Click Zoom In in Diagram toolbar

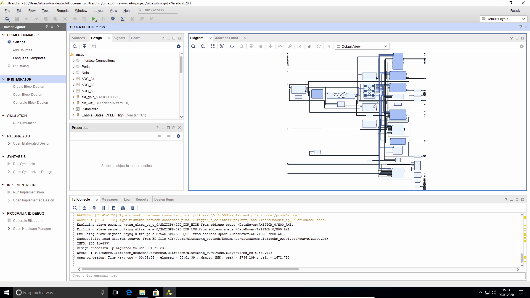point(193,46)
